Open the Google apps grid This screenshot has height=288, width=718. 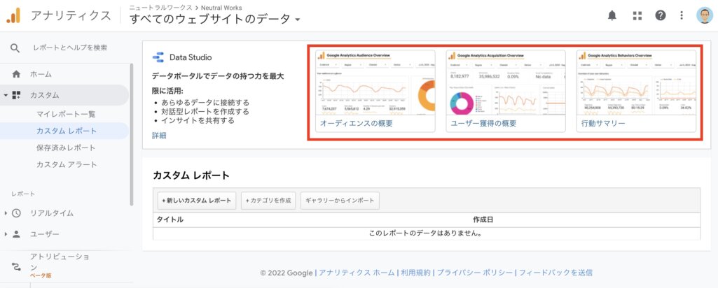pyautogui.click(x=637, y=15)
